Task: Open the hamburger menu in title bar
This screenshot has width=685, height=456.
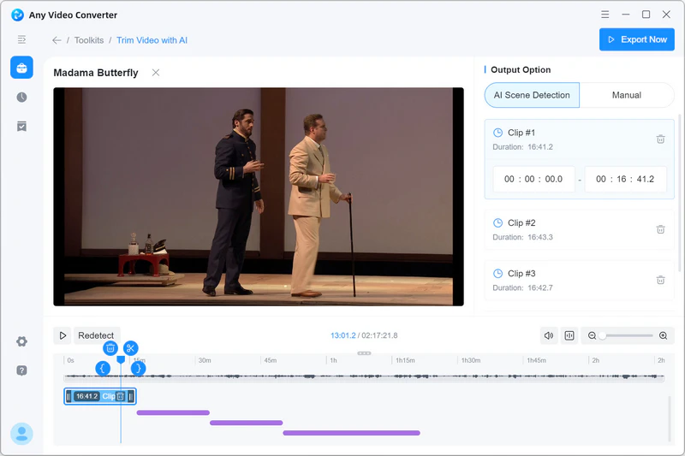Action: click(605, 15)
